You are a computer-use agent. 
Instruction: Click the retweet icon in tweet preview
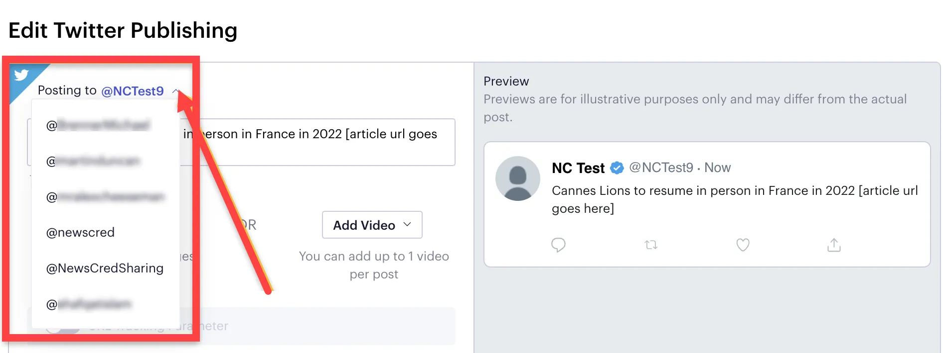tap(651, 245)
